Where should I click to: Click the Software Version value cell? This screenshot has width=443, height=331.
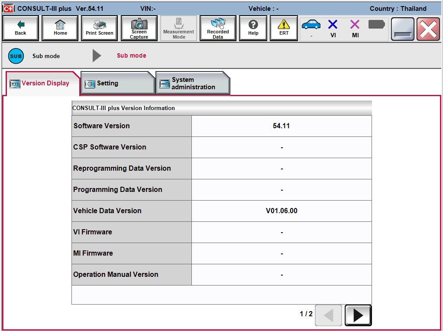[x=281, y=126]
